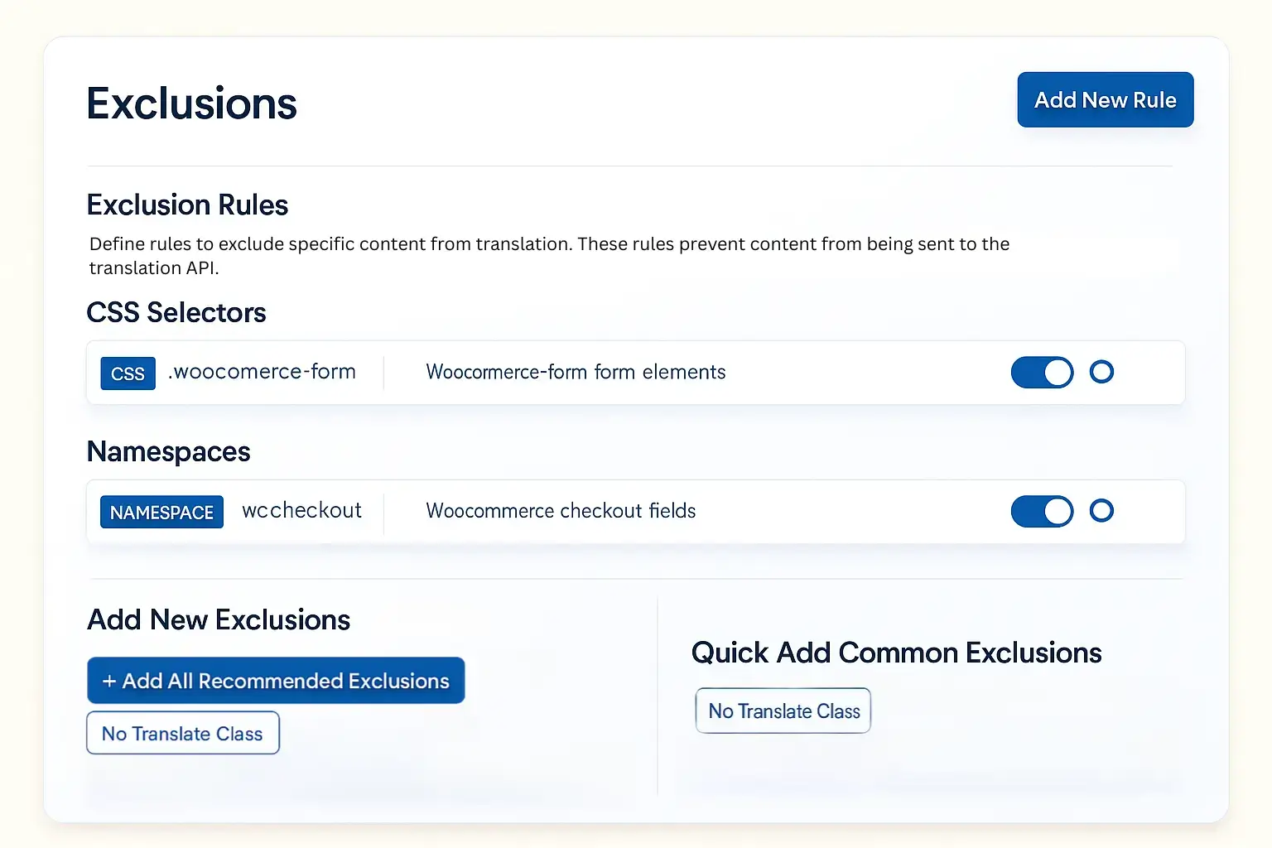Select the .woocomerce-form selector text

coord(261,372)
